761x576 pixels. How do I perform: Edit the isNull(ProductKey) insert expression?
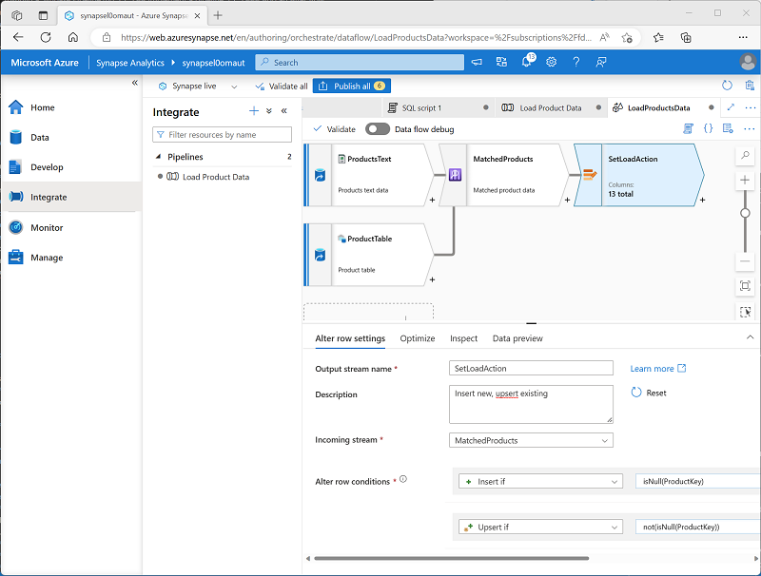pyautogui.click(x=698, y=481)
